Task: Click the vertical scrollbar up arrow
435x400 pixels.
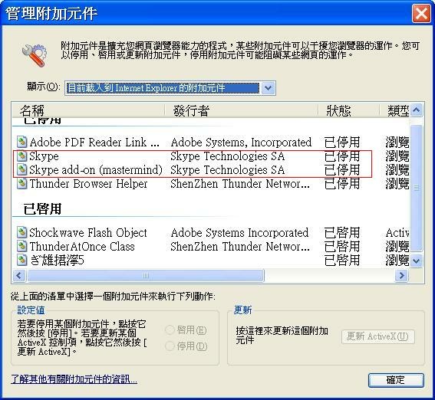Action: click(x=416, y=110)
